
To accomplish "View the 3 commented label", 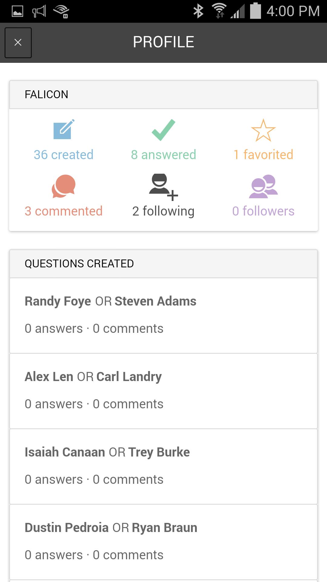I will click(x=64, y=211).
